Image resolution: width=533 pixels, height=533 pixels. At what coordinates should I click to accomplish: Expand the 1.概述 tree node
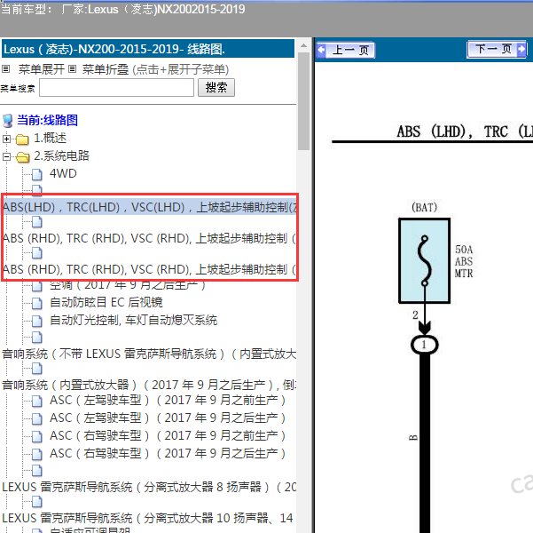point(6,139)
